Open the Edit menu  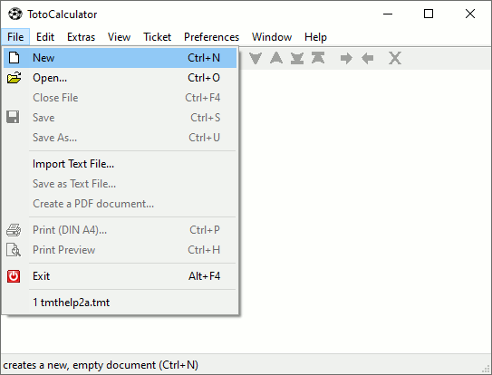(45, 37)
